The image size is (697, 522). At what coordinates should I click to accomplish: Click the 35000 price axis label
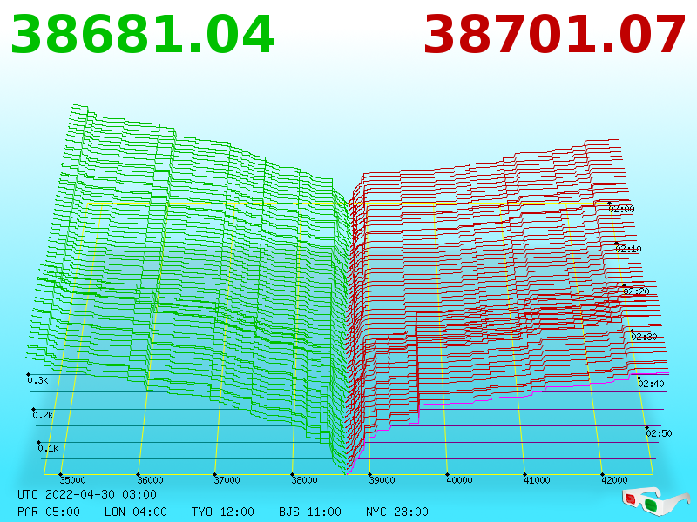pos(73,480)
